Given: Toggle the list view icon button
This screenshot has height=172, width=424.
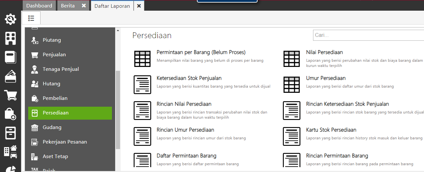Looking at the screenshot, I should (31, 18).
